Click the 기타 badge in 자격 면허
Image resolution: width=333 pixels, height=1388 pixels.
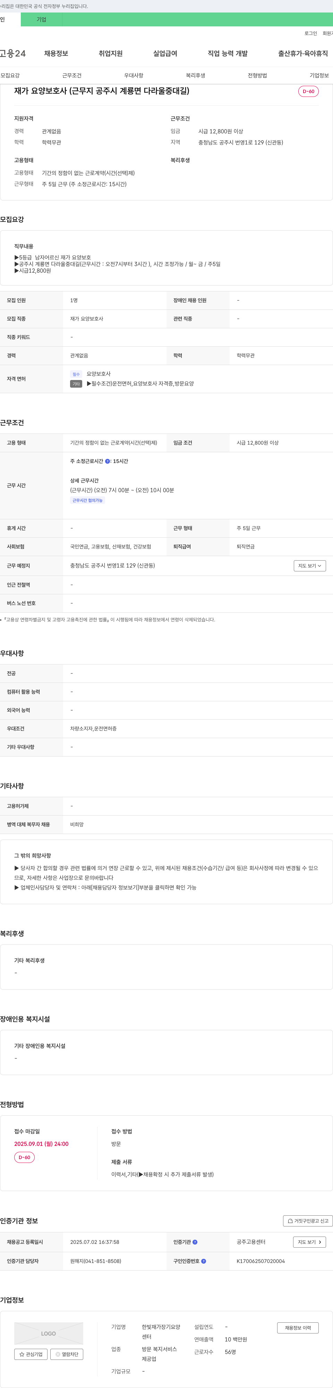pos(76,384)
